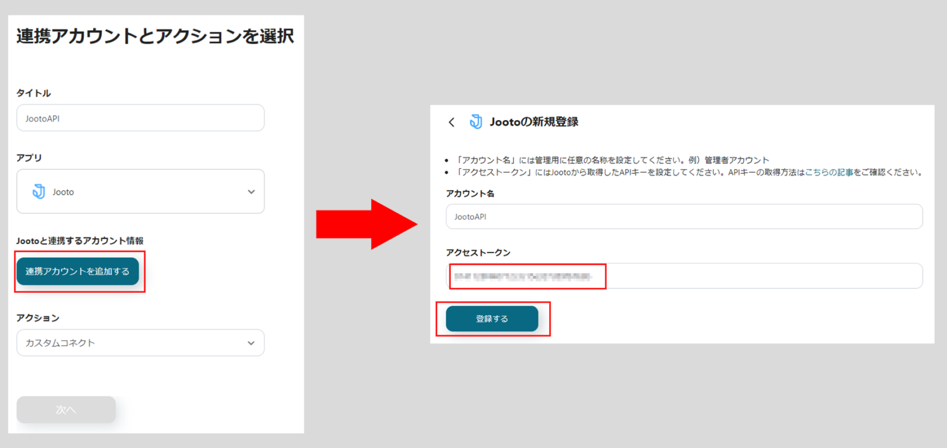Click the back chevron on the Jooto registration panel
Viewport: 947px width, 448px height.
[451, 122]
